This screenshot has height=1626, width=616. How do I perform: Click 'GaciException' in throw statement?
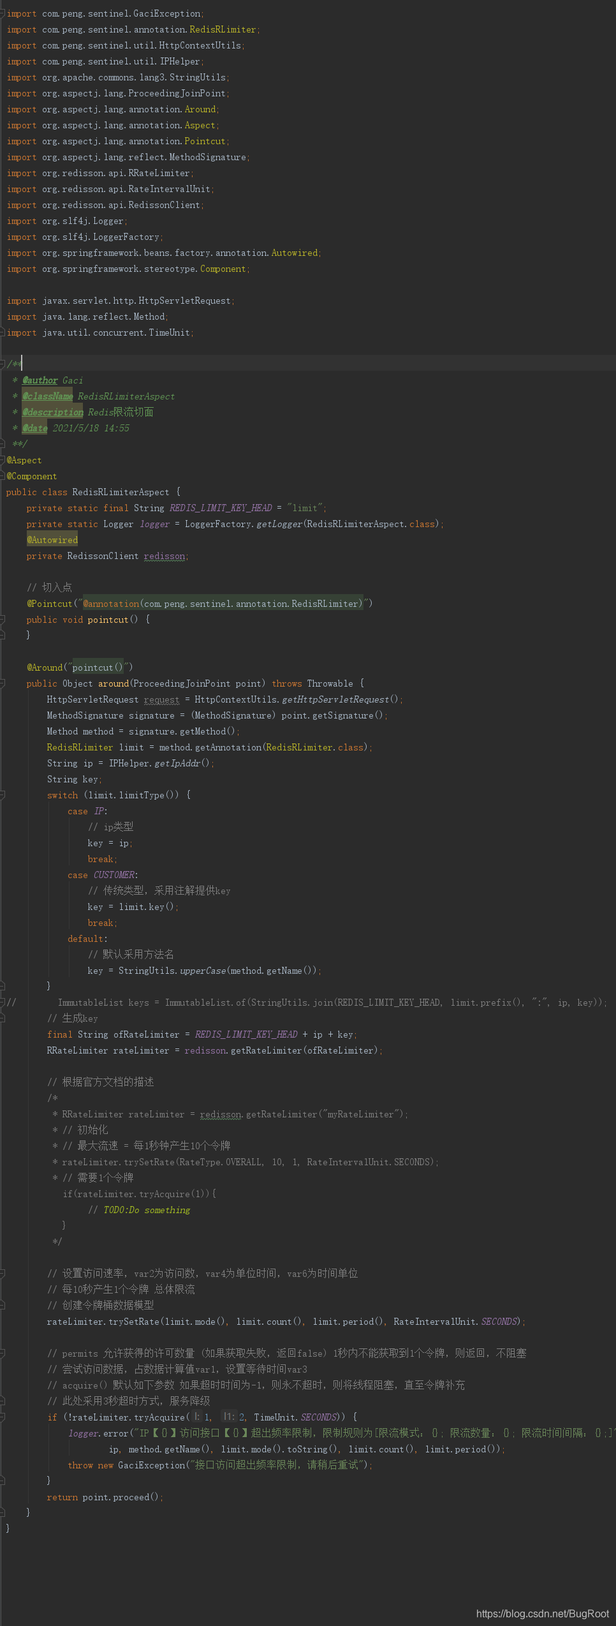click(151, 1465)
